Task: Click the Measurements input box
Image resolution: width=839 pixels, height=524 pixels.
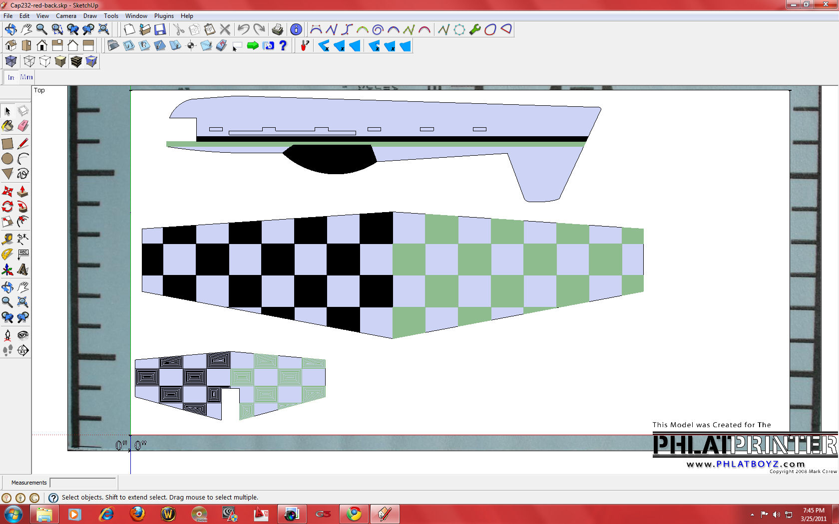Action: point(83,483)
